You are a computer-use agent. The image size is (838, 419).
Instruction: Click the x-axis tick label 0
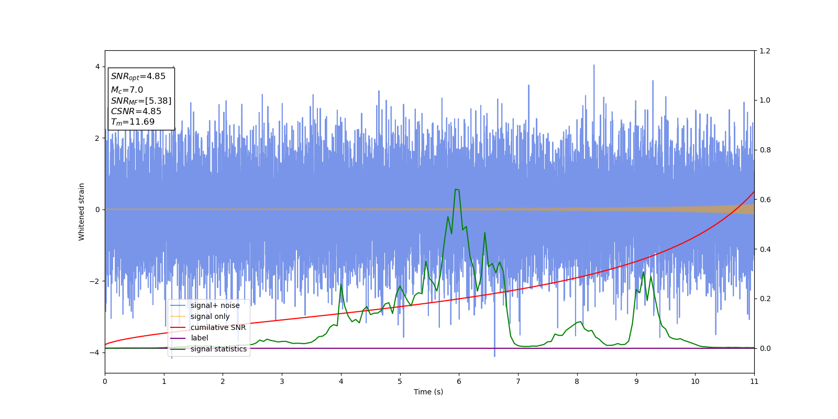tap(105, 381)
